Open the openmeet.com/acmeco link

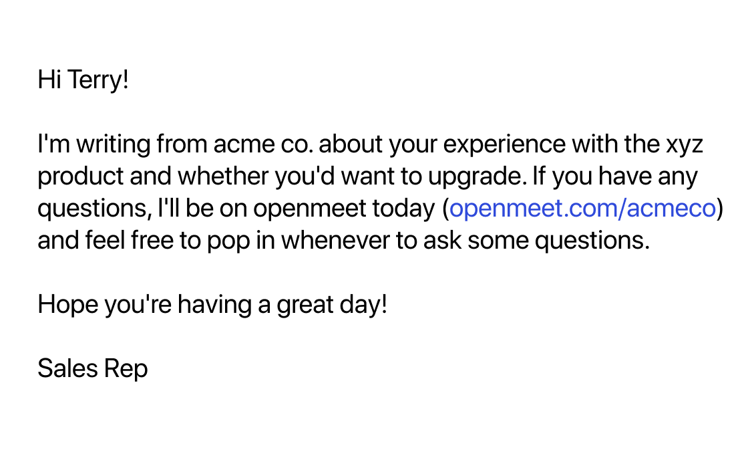[582, 209]
